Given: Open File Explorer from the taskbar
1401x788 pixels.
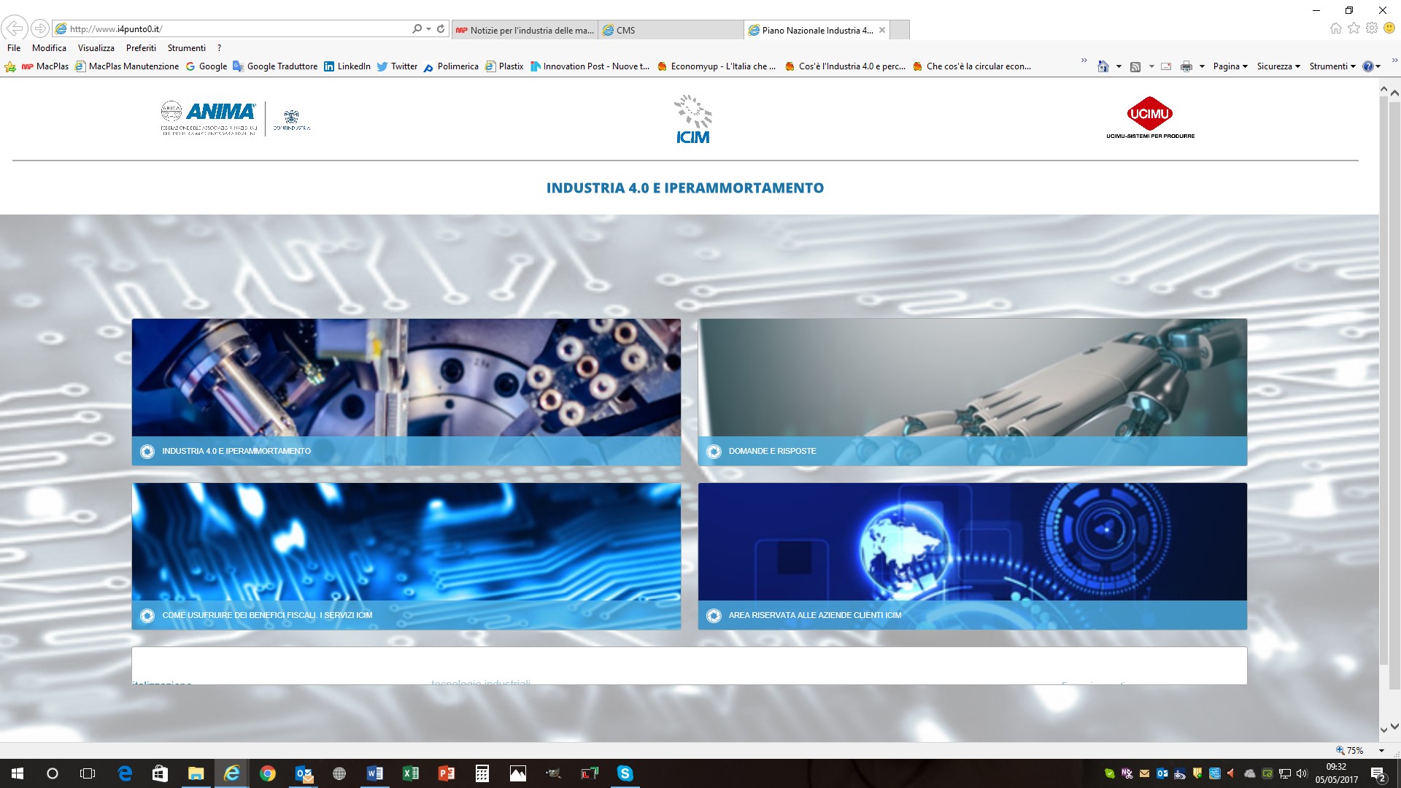Looking at the screenshot, I should point(196,773).
